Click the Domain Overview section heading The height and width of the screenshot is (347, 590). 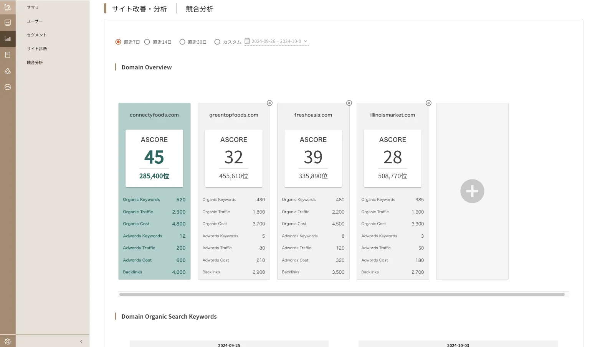[x=147, y=67]
